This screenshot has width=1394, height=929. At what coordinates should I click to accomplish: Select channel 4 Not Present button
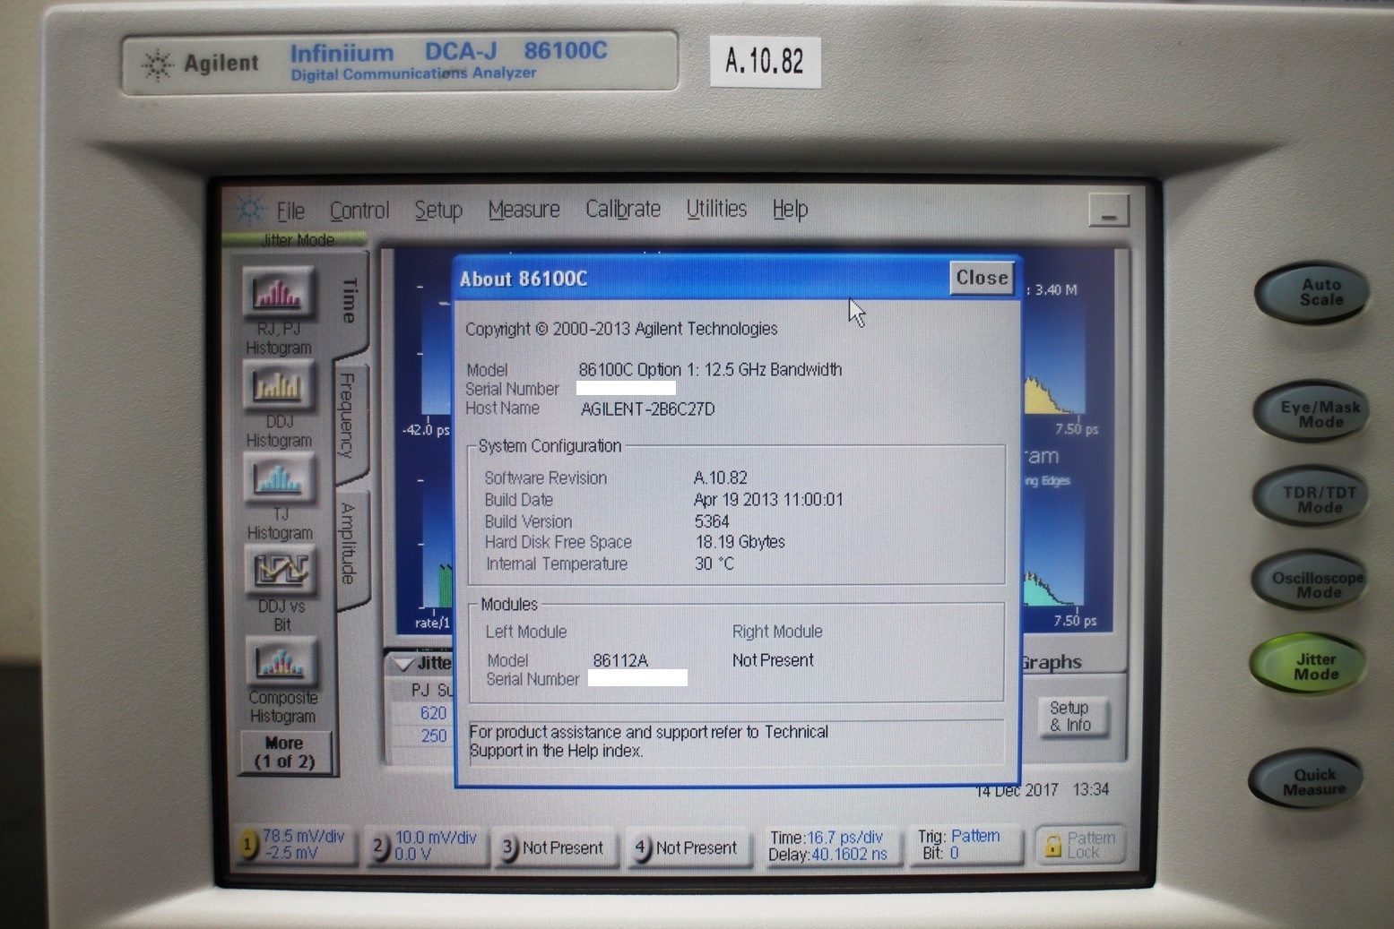(688, 847)
